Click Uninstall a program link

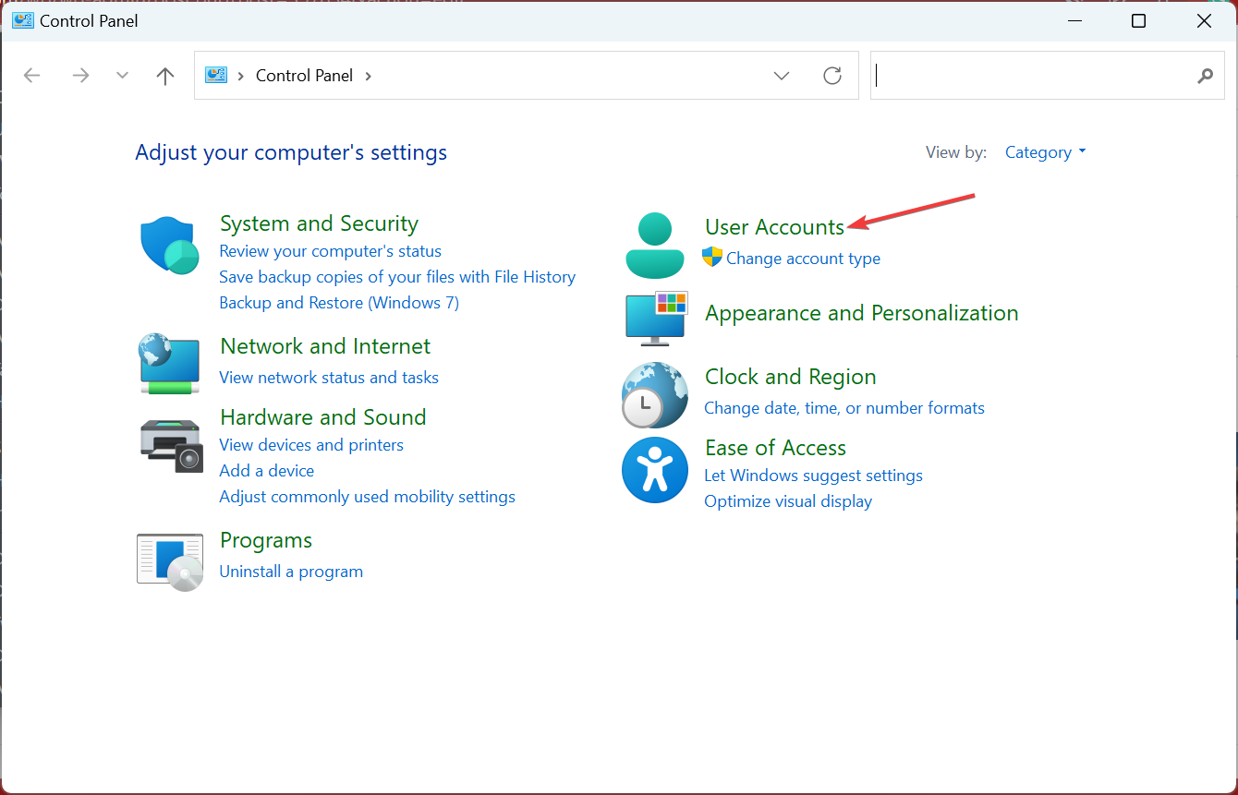click(x=291, y=572)
